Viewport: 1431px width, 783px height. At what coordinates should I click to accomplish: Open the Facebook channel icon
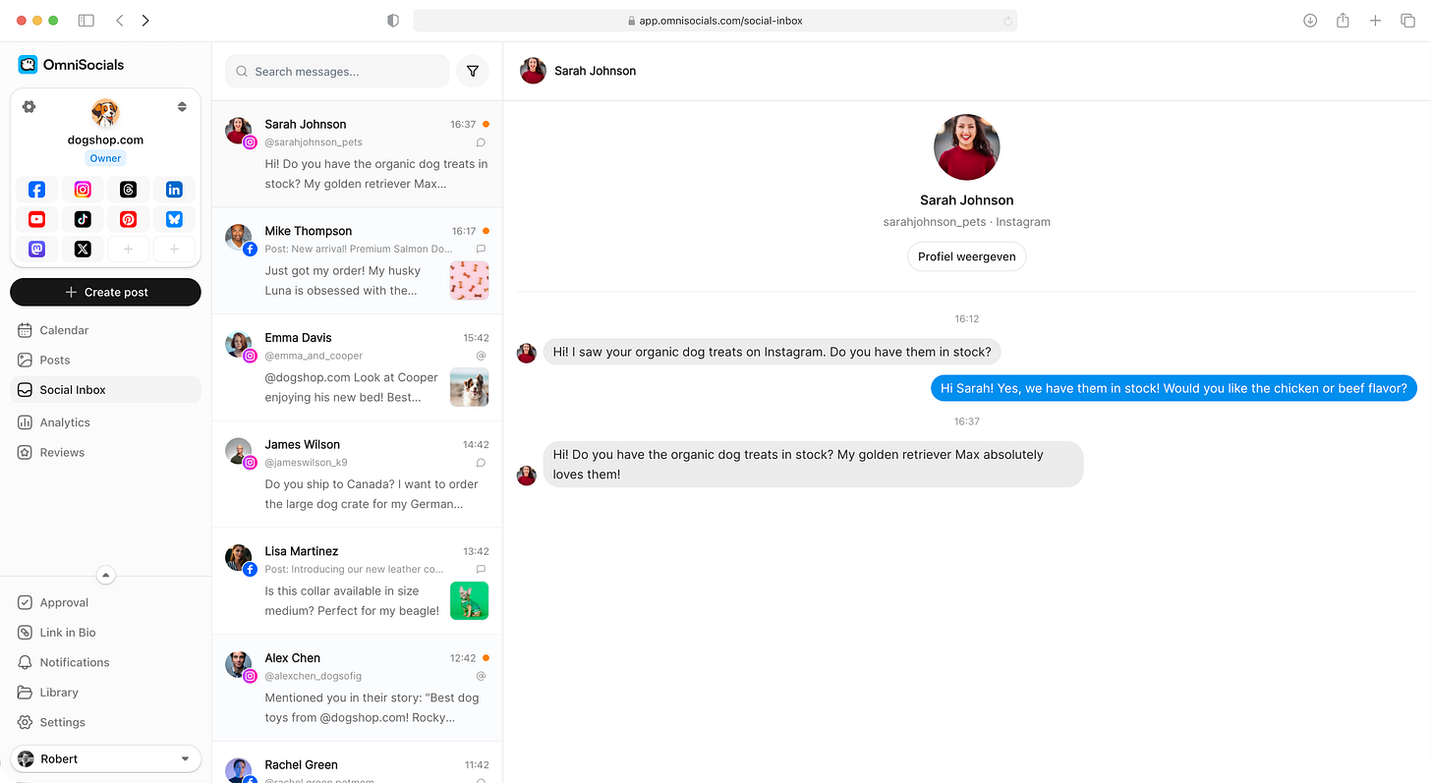(36, 190)
